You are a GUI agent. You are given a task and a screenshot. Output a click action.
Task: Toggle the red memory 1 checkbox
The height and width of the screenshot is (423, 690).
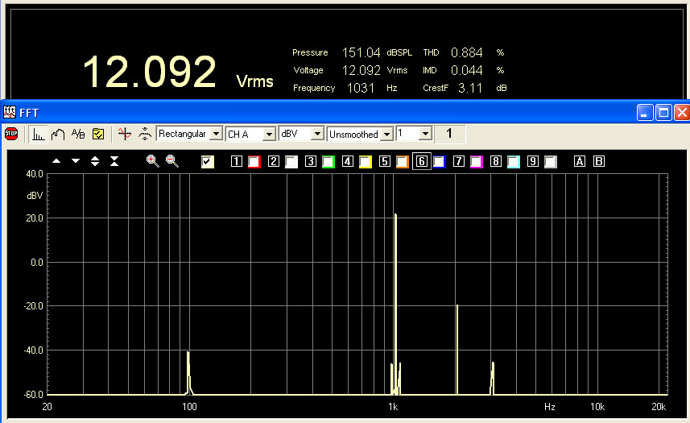pos(254,162)
